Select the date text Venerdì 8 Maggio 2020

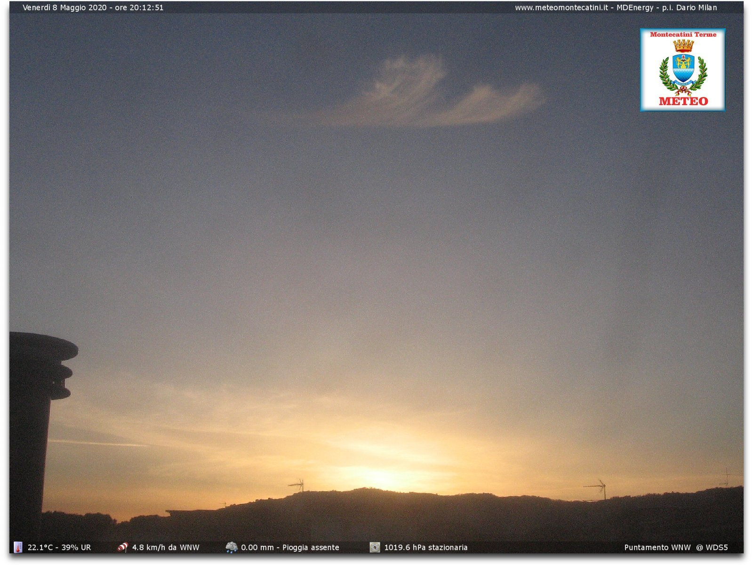(64, 8)
